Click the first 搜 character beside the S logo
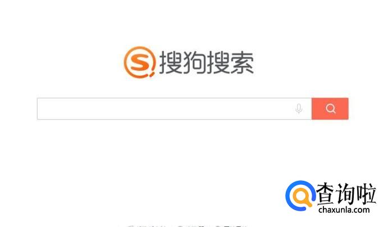 tap(171, 62)
